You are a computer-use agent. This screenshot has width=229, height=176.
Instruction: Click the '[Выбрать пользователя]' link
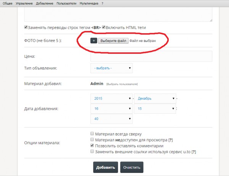point(122,84)
